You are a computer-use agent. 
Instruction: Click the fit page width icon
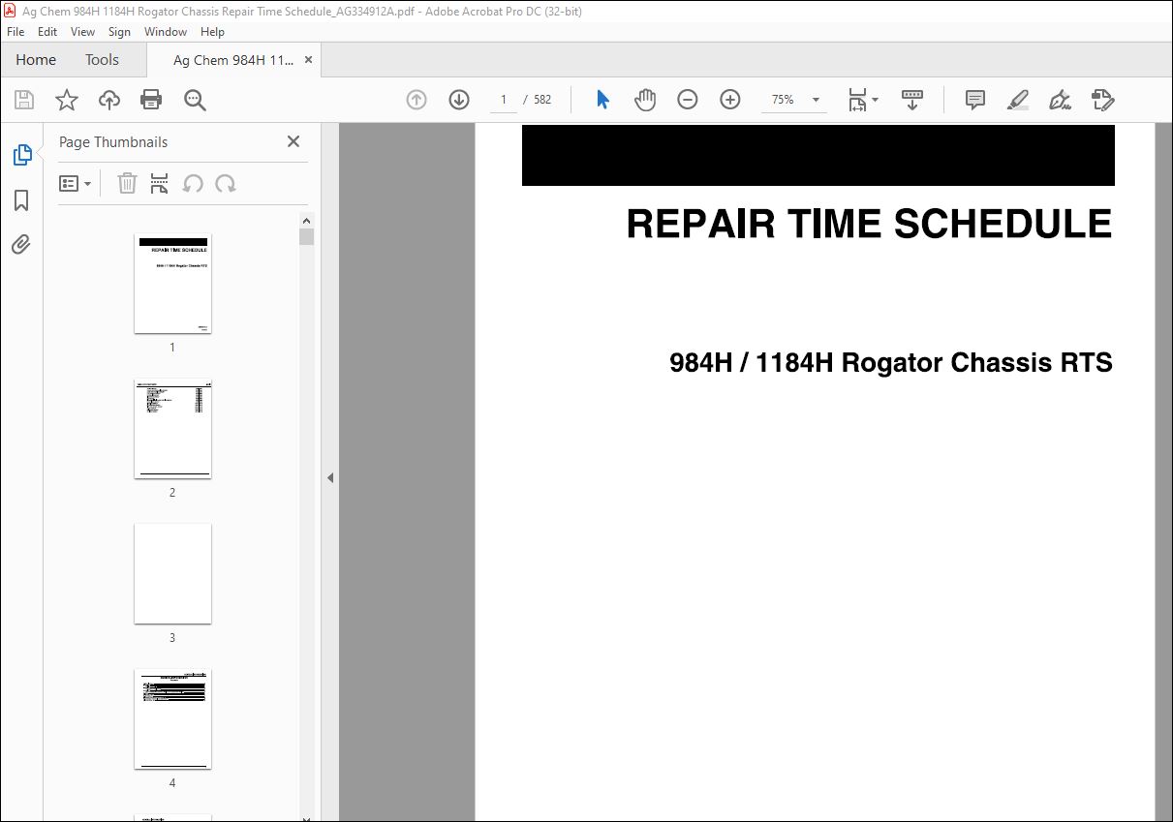point(857,100)
